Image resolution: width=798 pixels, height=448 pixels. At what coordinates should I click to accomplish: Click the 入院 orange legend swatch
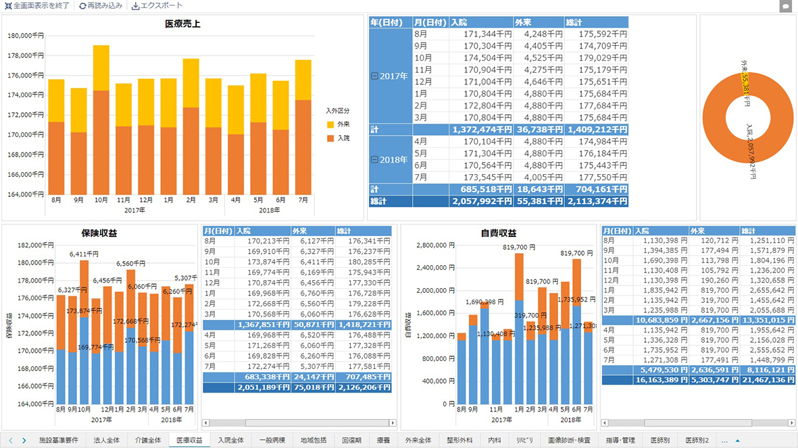(330, 138)
